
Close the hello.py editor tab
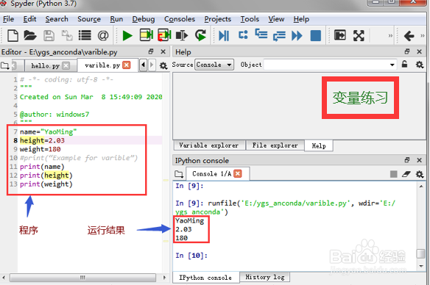coord(66,65)
